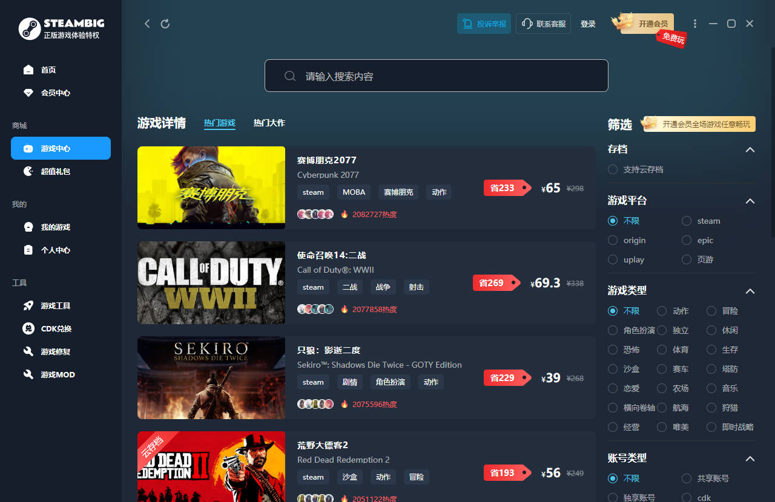Viewport: 775px width, 502px height.
Task: Open the 个人中心 clipboard icon
Action: 28,250
